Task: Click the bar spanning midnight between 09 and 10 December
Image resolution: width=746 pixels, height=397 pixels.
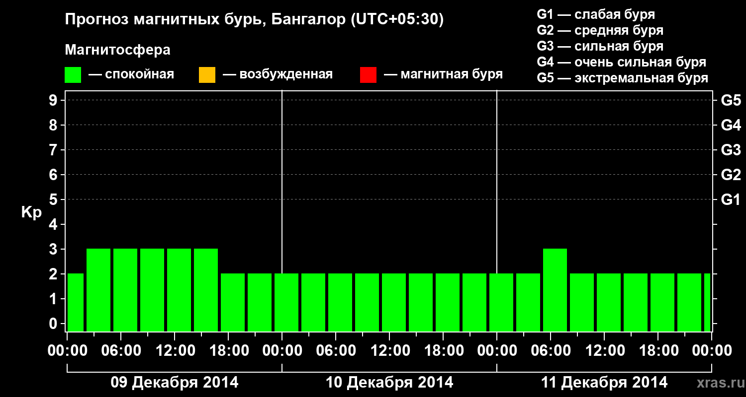Action: pyautogui.click(x=286, y=302)
